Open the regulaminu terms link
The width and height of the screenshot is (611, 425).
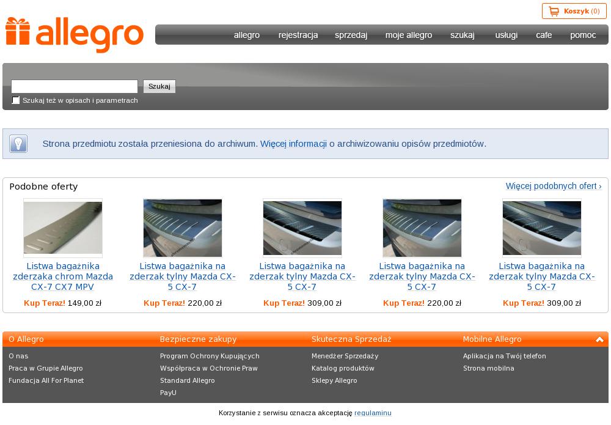tap(373, 413)
